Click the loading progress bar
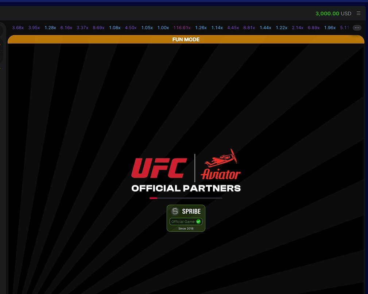This screenshot has width=368, height=294. [186, 198]
